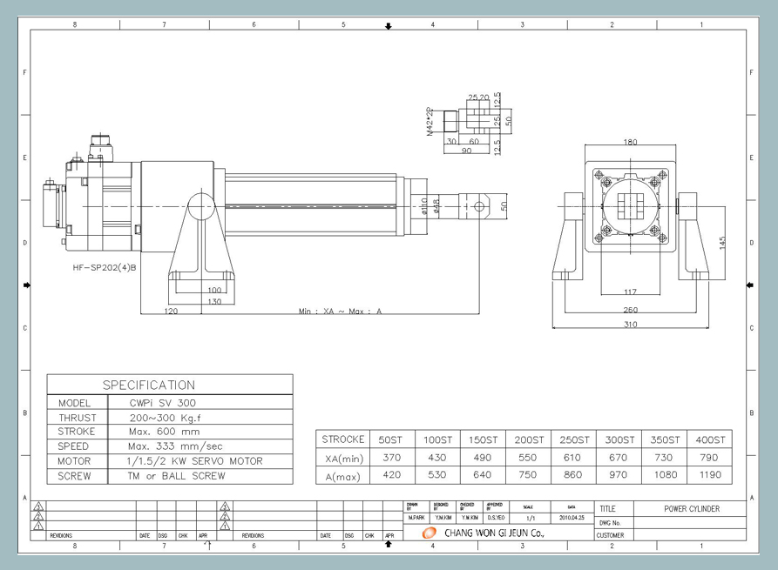The image size is (778, 570).
Task: Click the Min : XA ~ Max : A dimension
Action: point(341,312)
